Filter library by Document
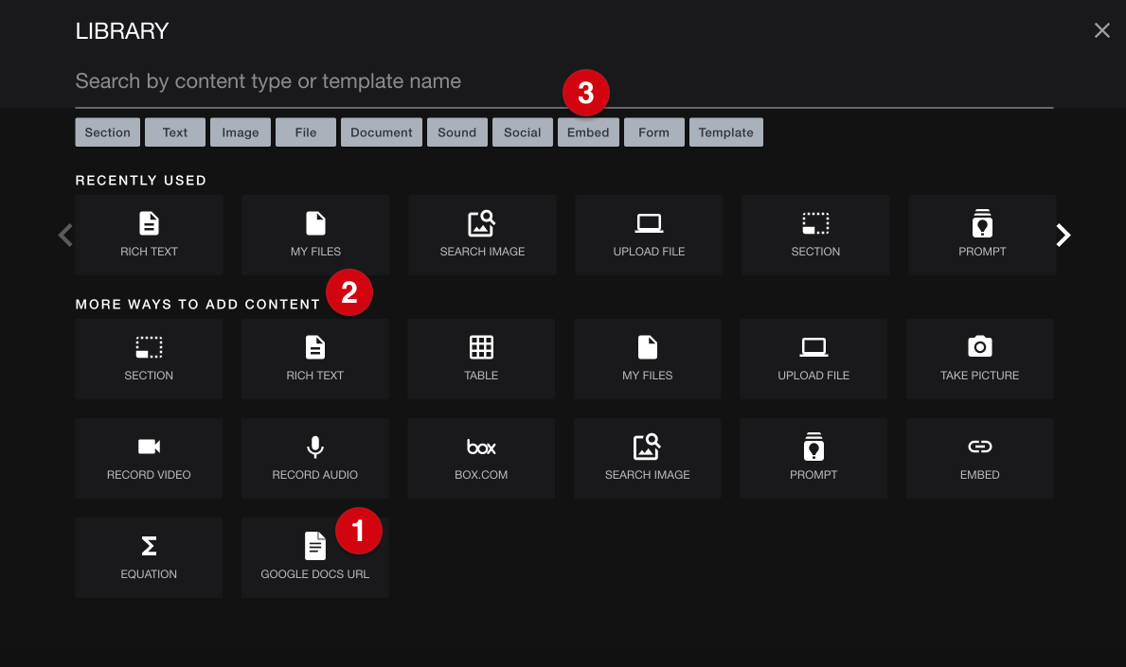This screenshot has height=667, width=1126. [382, 132]
